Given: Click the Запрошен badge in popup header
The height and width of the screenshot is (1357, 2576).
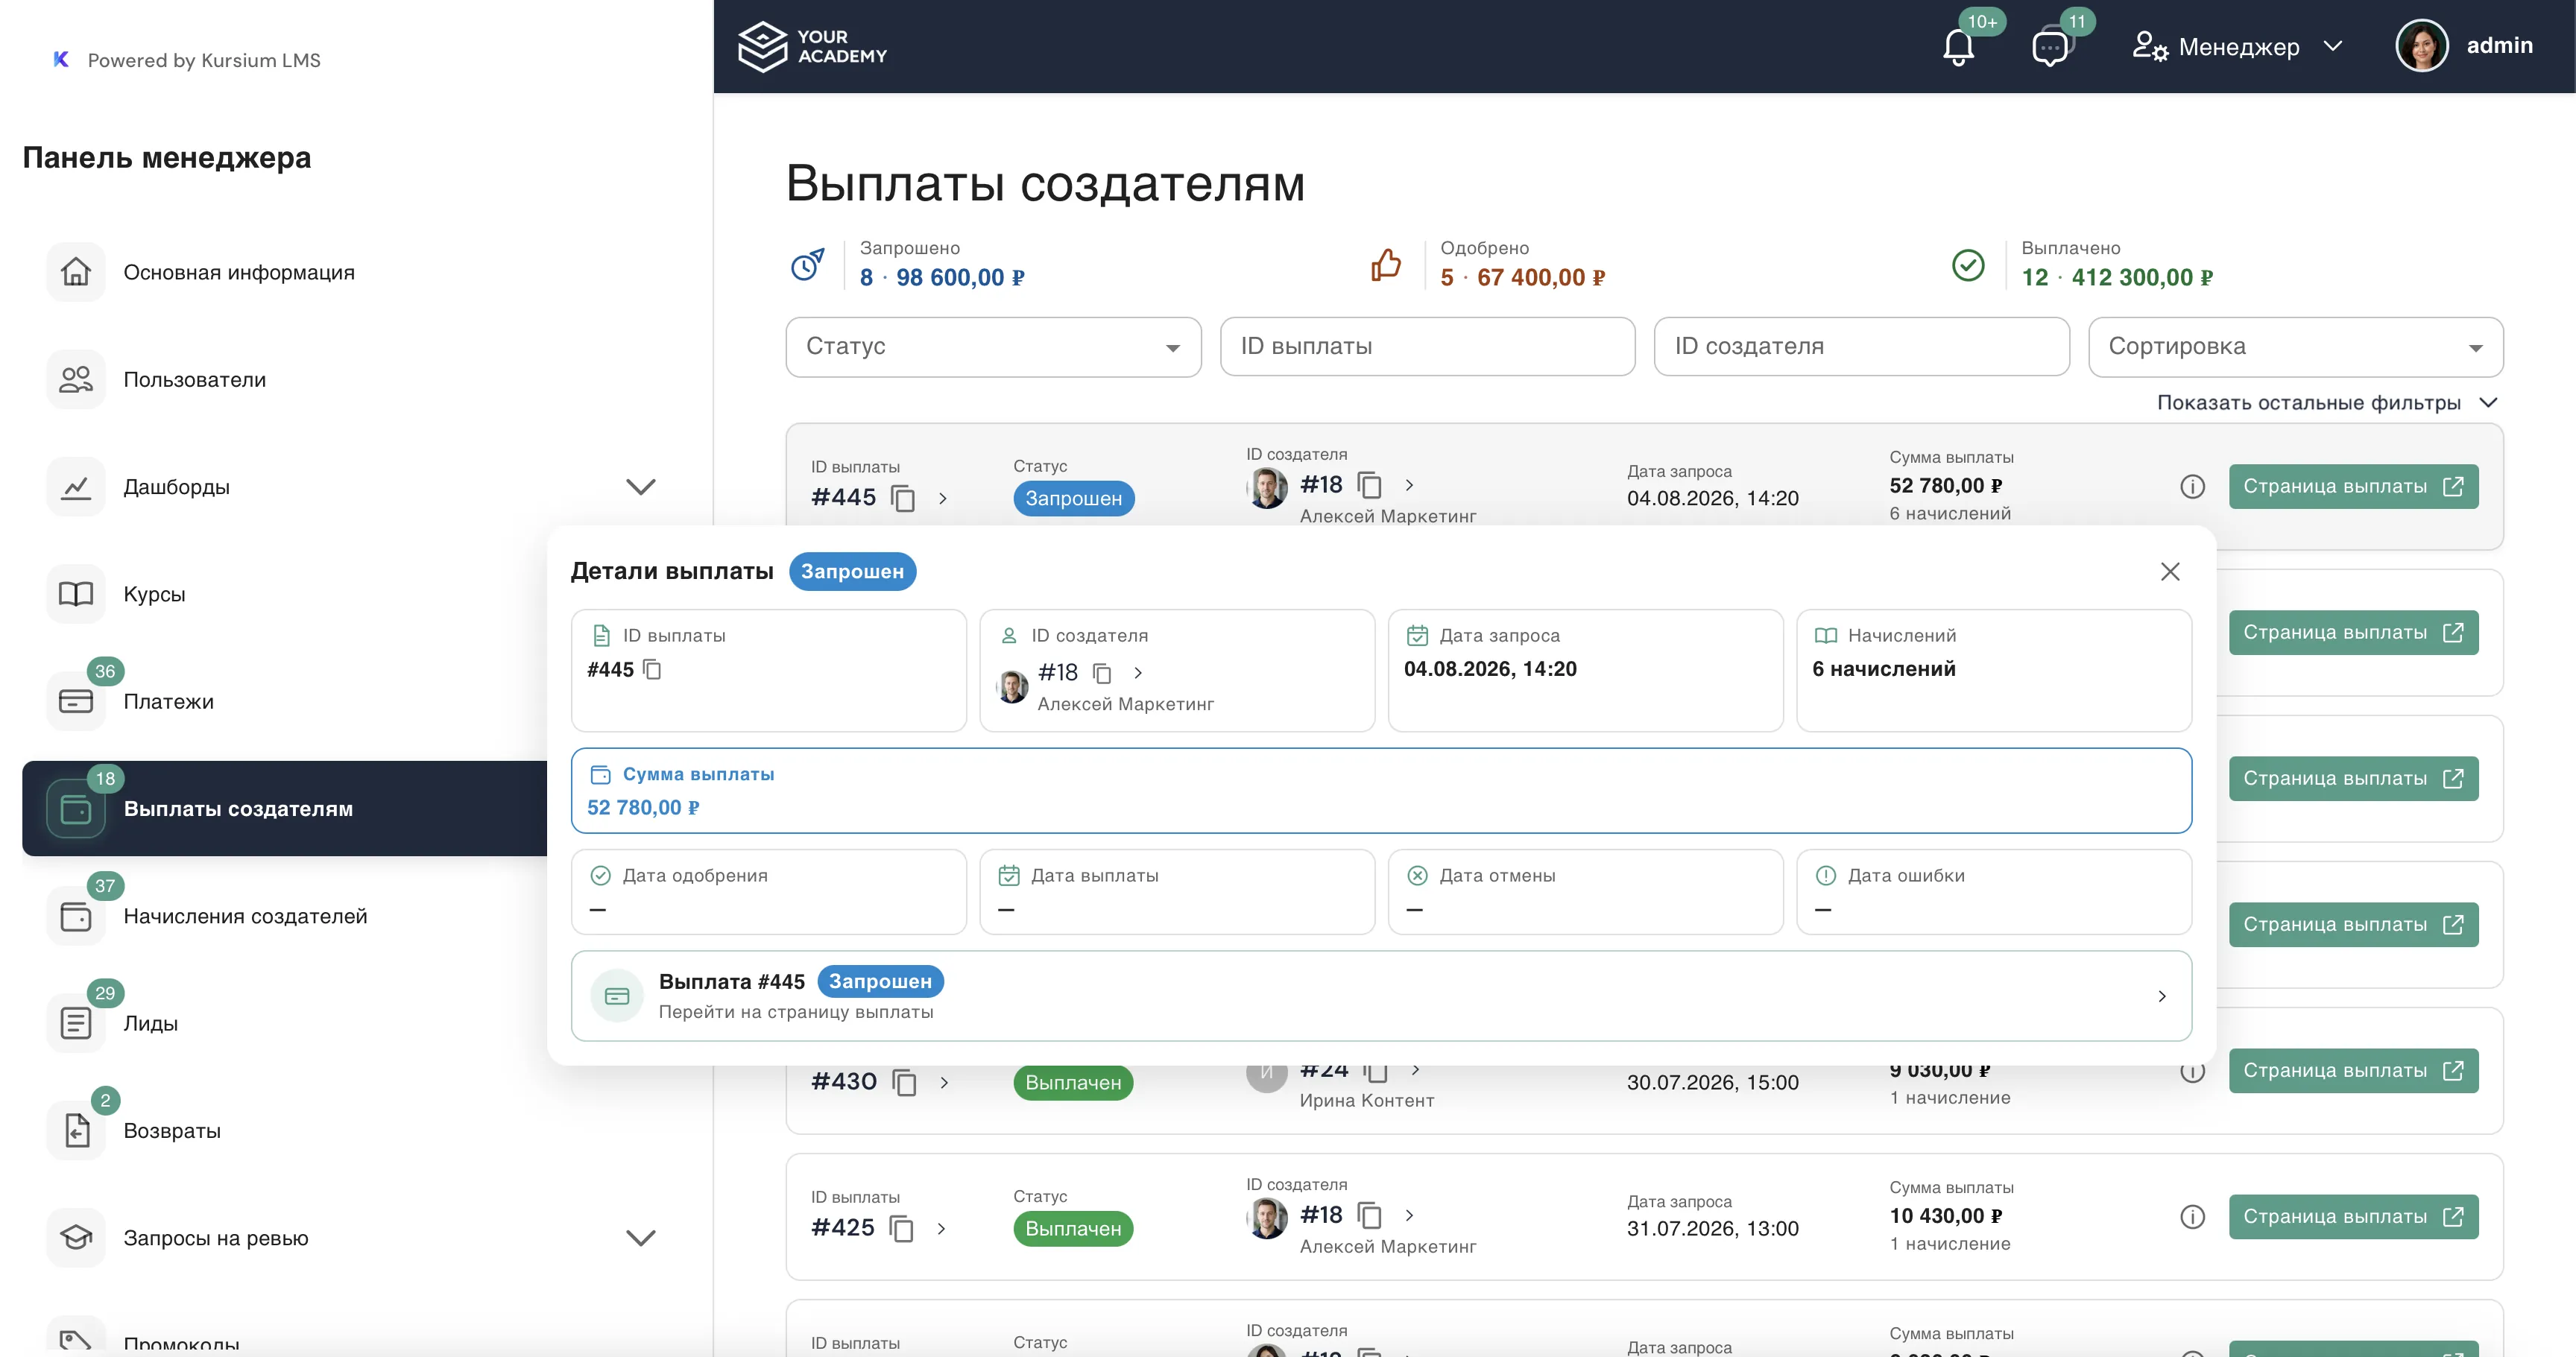Looking at the screenshot, I should click(x=852, y=571).
